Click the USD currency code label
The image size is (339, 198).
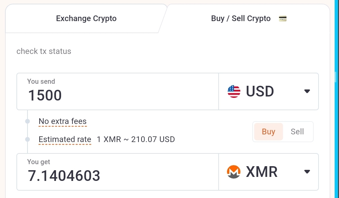[260, 91]
